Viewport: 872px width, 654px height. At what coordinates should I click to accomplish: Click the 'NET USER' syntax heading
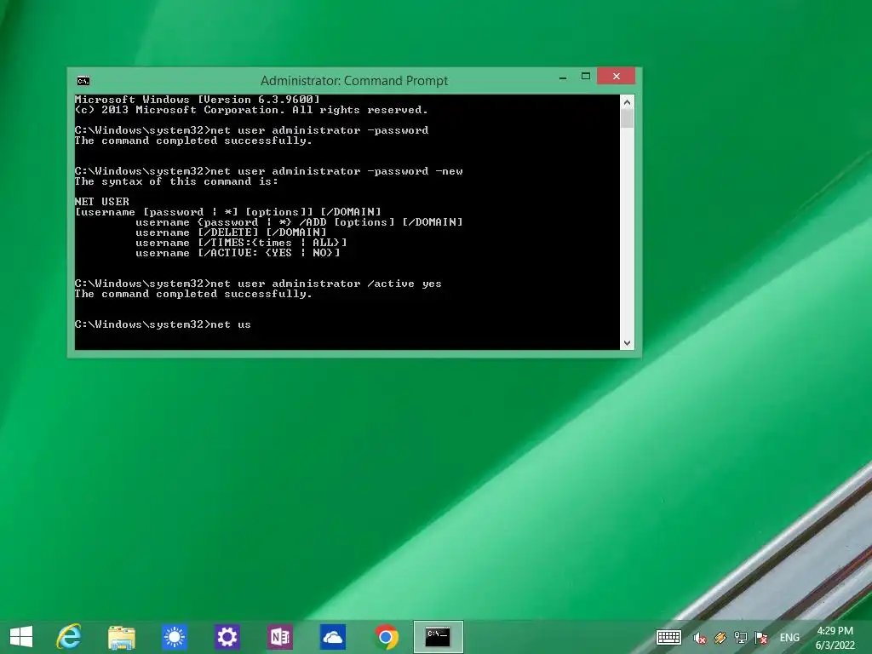[x=102, y=201]
